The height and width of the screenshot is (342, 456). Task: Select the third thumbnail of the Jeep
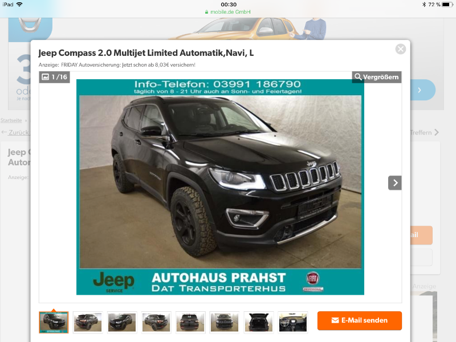(122, 322)
